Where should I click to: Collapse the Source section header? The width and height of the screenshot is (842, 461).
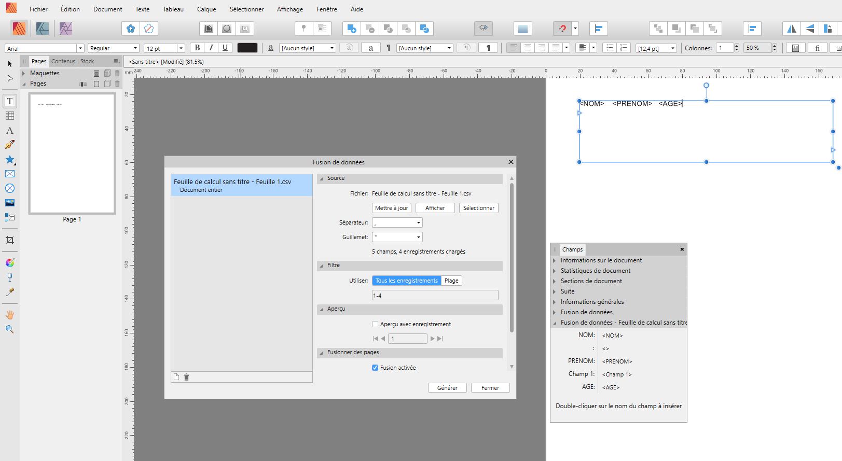pos(322,178)
